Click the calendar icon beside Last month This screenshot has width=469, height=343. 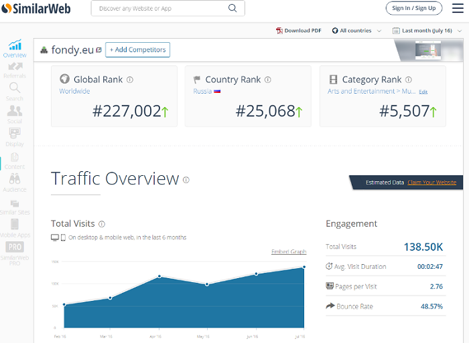coord(396,31)
